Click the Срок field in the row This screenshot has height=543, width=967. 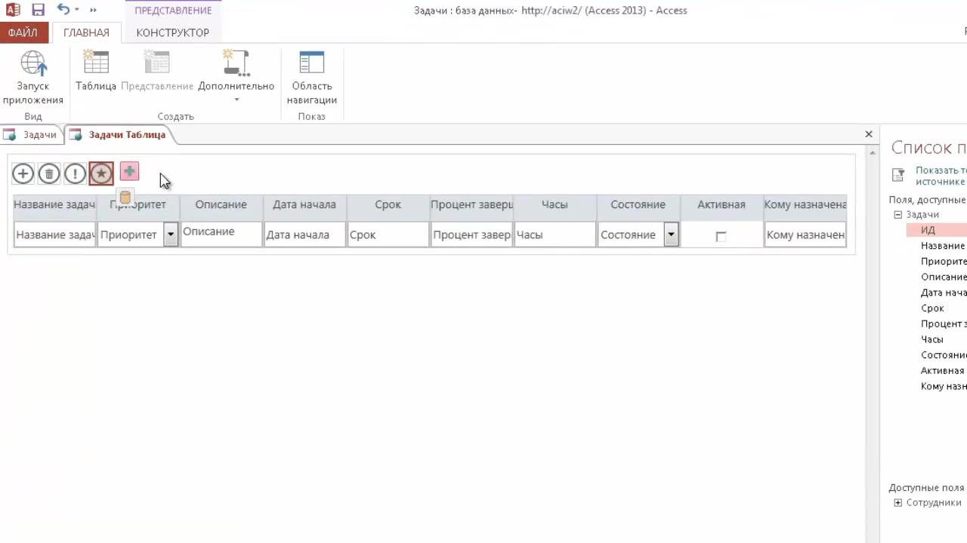click(388, 235)
